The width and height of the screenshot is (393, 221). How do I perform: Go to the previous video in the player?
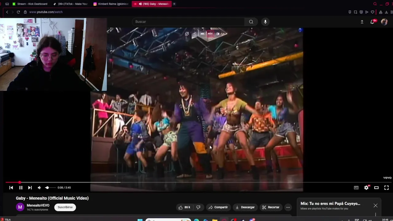coord(11,188)
